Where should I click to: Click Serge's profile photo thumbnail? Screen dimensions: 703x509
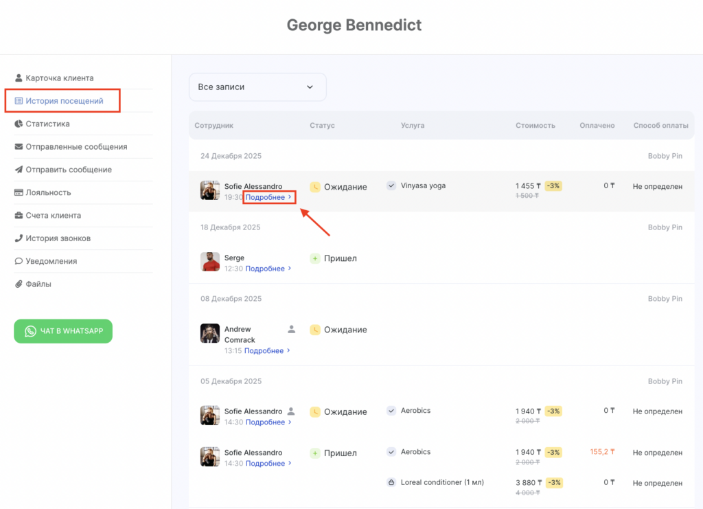(x=210, y=262)
